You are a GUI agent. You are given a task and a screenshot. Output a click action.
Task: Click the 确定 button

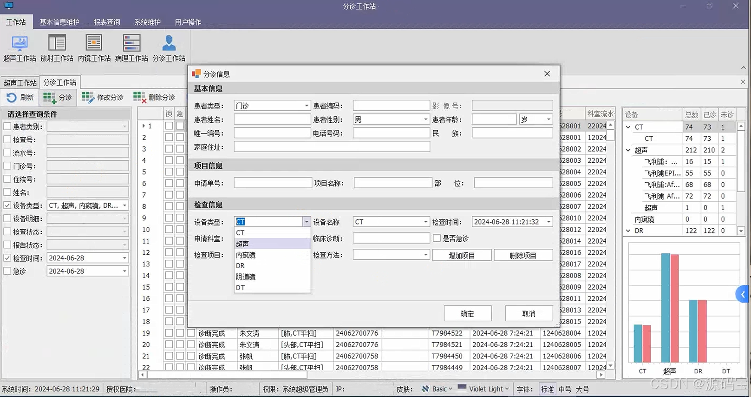point(467,314)
